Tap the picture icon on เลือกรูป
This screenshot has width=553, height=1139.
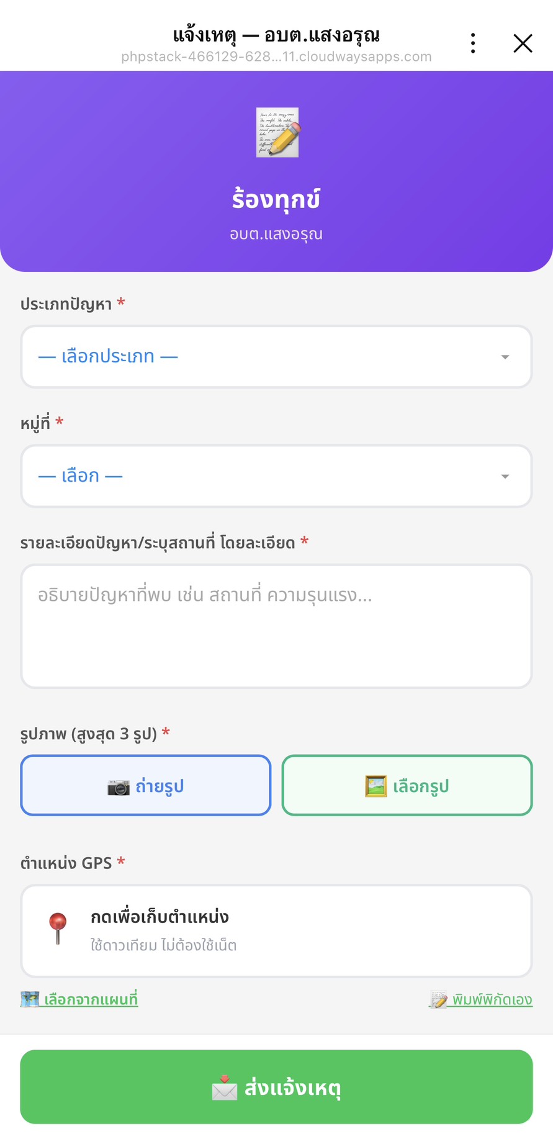tap(375, 786)
